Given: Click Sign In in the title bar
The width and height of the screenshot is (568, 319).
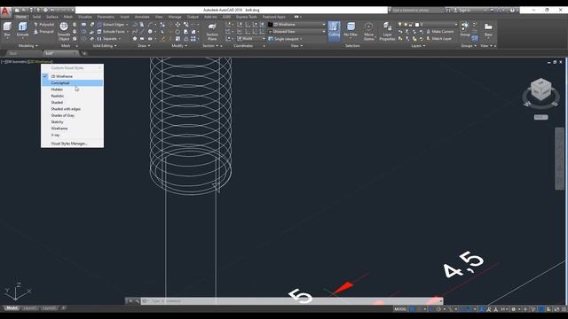Looking at the screenshot, I should tap(465, 11).
